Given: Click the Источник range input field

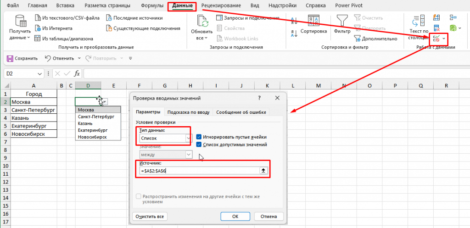Looking at the screenshot, I should point(200,171).
